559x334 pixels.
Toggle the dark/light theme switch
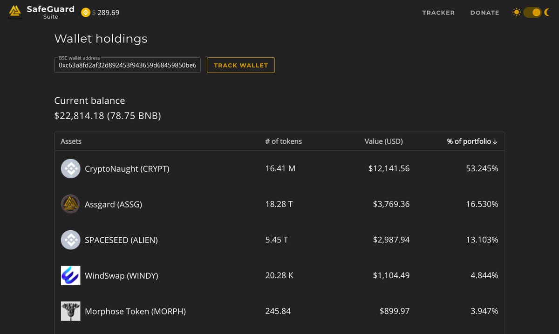[x=532, y=13]
